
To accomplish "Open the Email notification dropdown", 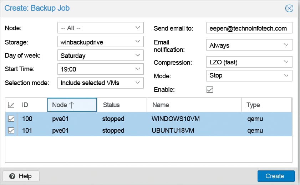I will 286,45.
